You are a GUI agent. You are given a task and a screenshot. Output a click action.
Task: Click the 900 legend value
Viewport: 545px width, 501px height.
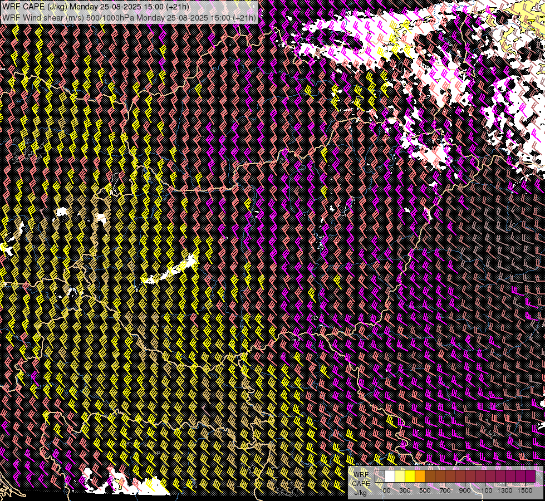(465, 490)
